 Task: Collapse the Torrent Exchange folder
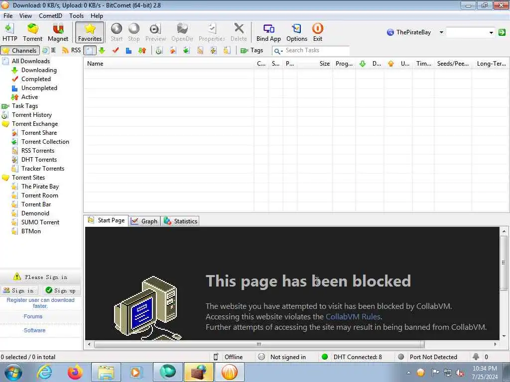5,124
